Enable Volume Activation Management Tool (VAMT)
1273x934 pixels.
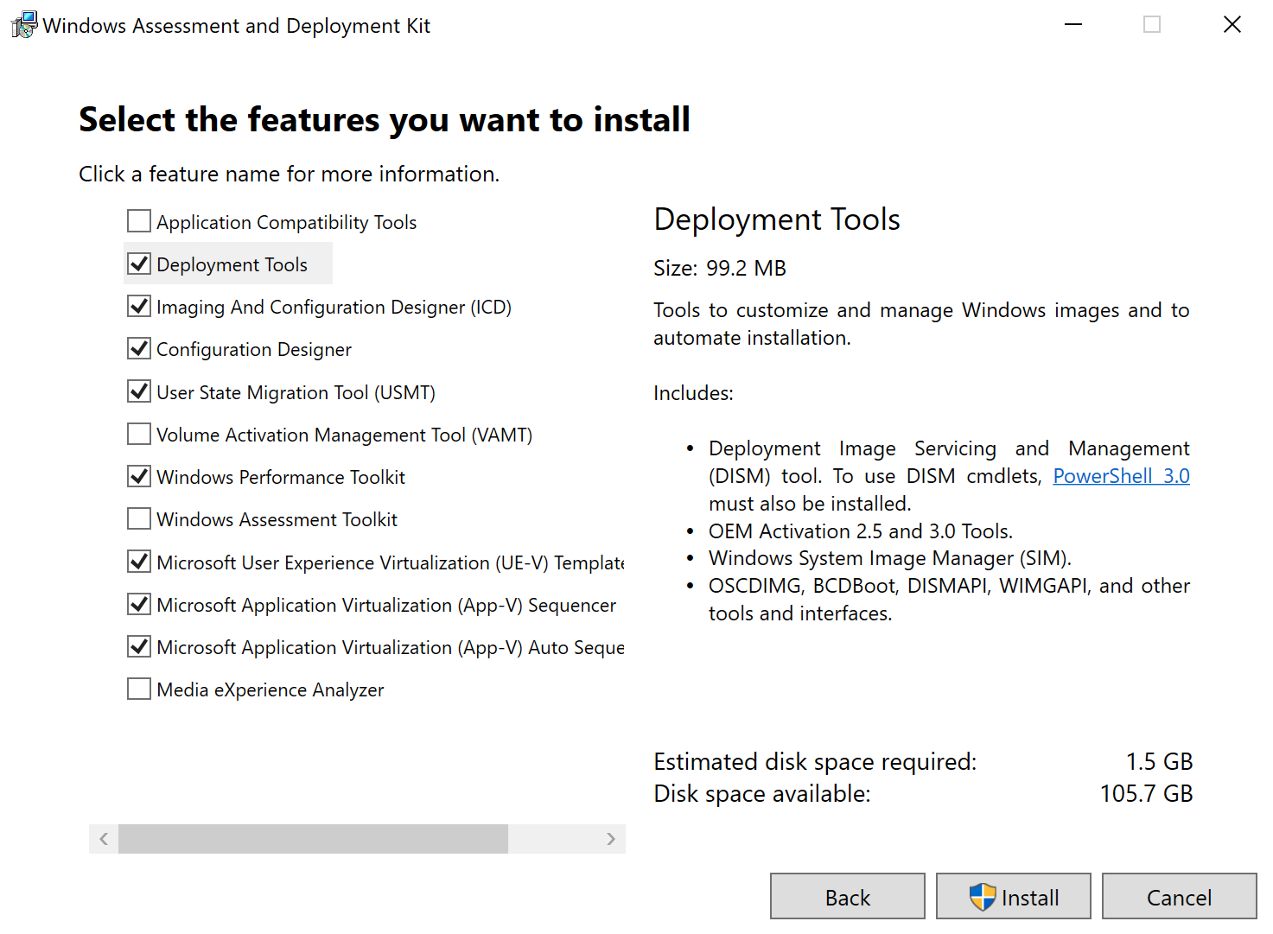tap(138, 434)
